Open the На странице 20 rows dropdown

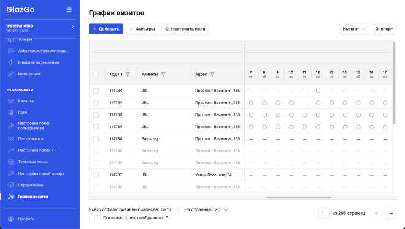(x=222, y=209)
